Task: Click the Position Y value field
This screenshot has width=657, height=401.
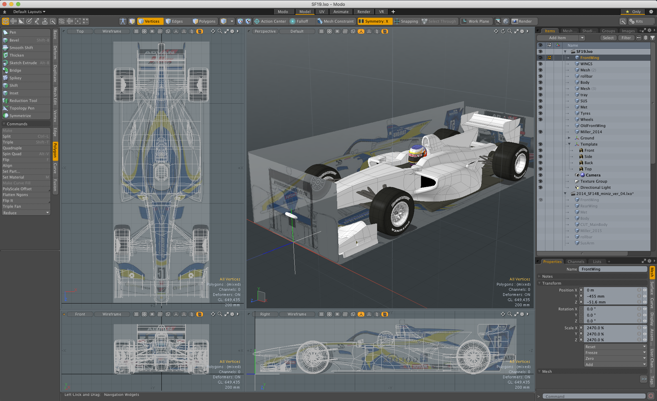Action: tap(611, 296)
